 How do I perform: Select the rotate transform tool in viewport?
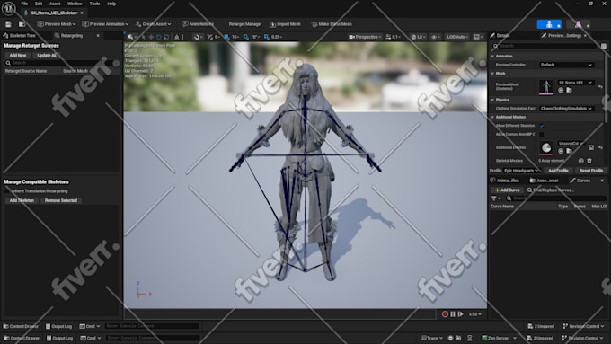pos(159,37)
